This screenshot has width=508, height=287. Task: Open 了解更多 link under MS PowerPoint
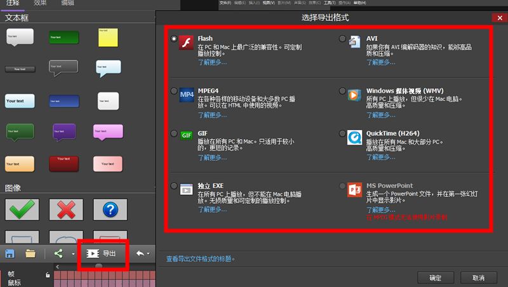[x=380, y=210]
